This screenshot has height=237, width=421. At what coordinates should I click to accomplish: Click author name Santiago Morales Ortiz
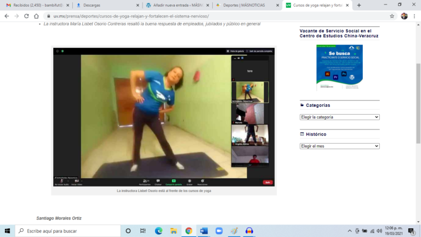(x=59, y=218)
